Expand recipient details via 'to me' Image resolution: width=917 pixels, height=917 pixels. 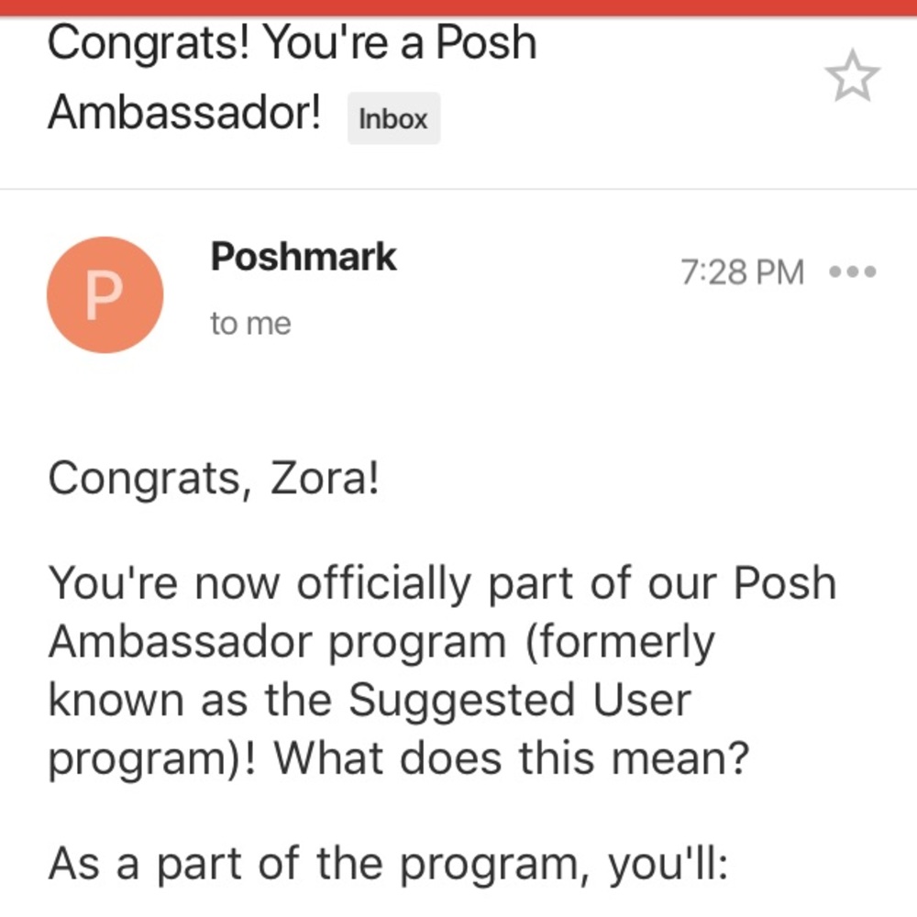click(x=250, y=324)
